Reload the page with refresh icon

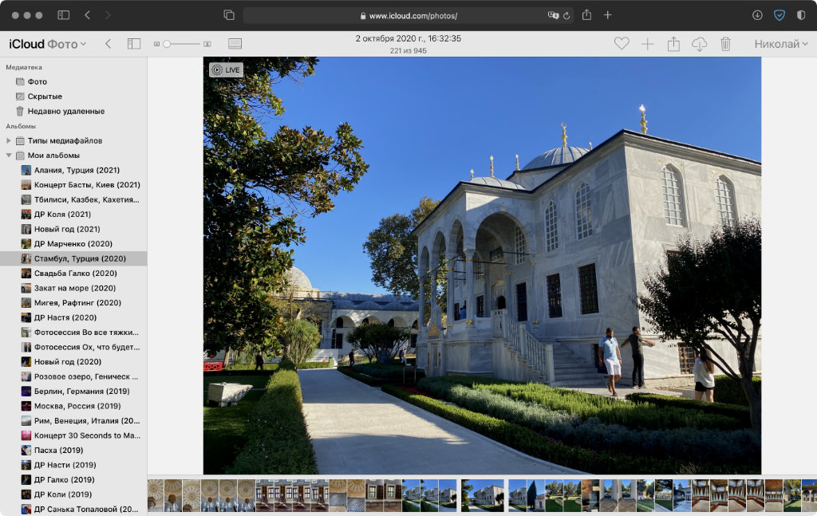coord(566,16)
